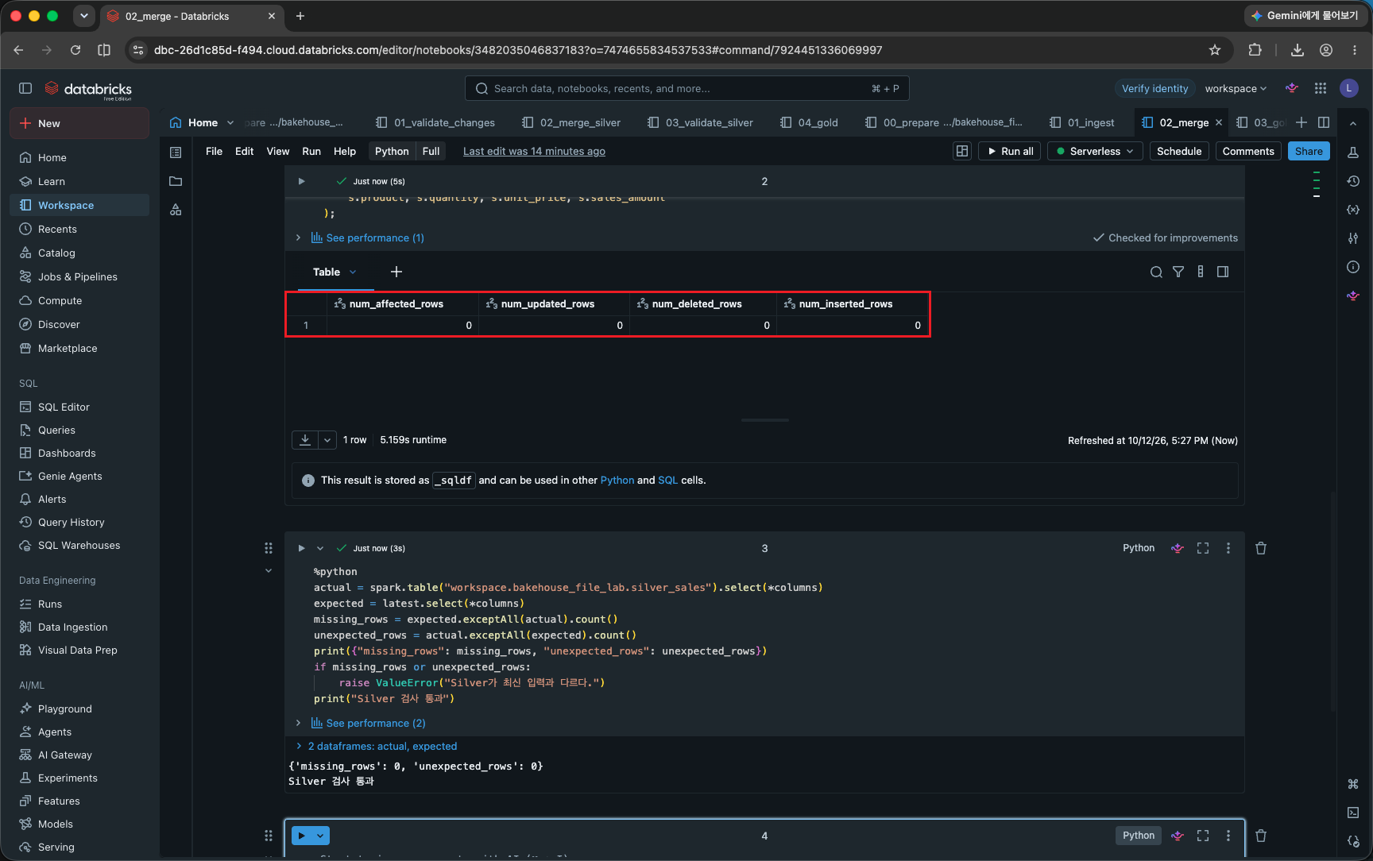Image resolution: width=1373 pixels, height=861 pixels.
Task: Click the trash icon to delete cell 3
Action: pyautogui.click(x=1261, y=548)
